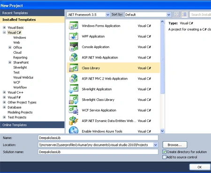The image size is (211, 173).
Task: Select the Visual WebGui category
Action: [23, 78]
